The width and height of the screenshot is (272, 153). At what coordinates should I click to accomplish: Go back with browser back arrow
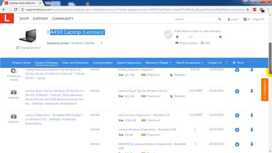(x=4, y=9)
